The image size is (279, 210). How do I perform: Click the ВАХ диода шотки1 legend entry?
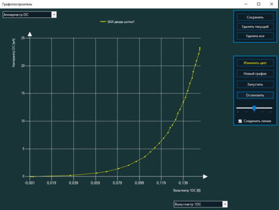[x=121, y=22]
